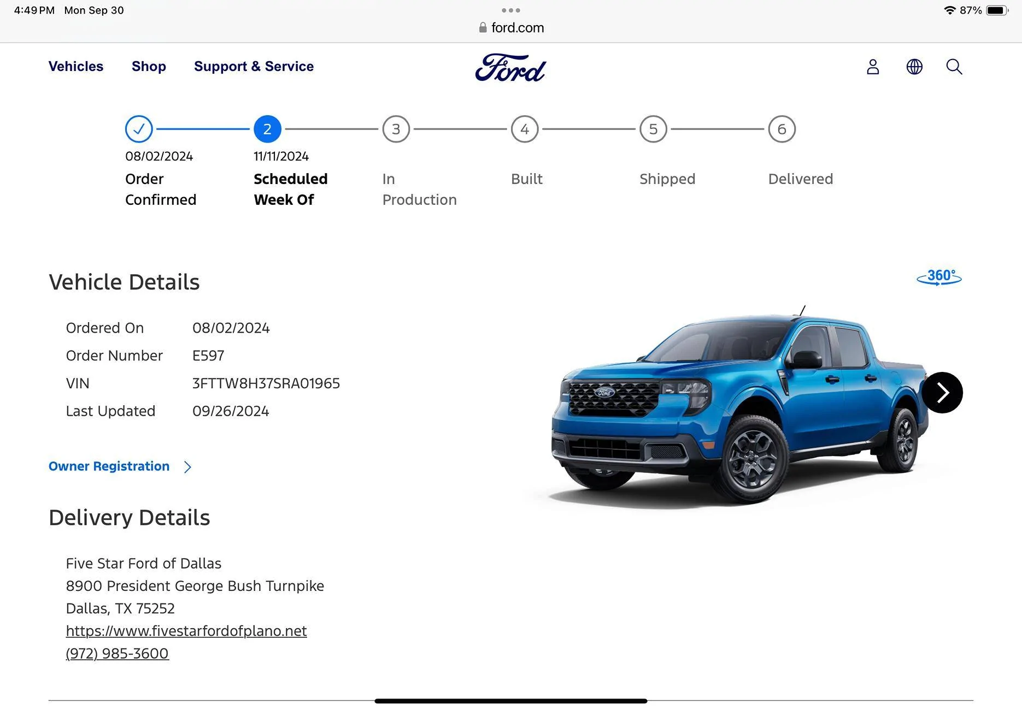Image resolution: width=1022 pixels, height=710 pixels.
Task: Visit the fivestarfordofplano.net dealer website
Action: (186, 631)
